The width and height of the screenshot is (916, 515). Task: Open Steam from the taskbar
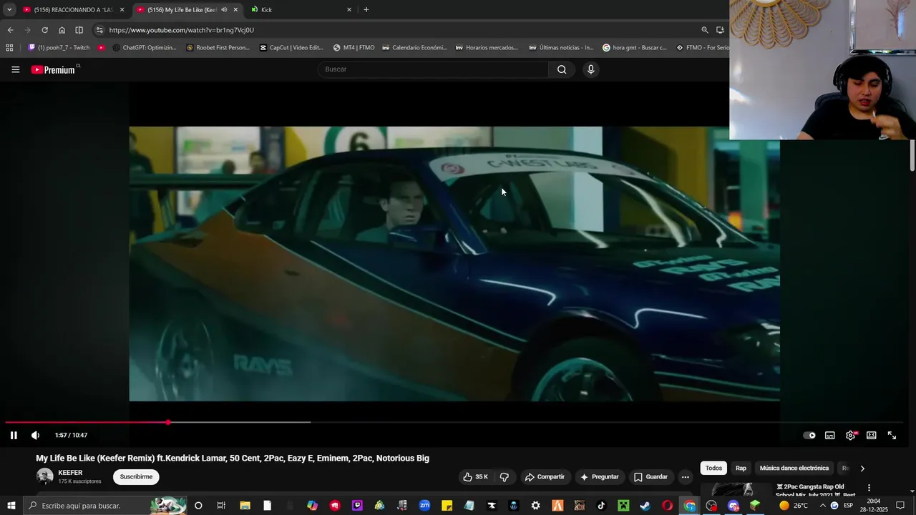645,506
